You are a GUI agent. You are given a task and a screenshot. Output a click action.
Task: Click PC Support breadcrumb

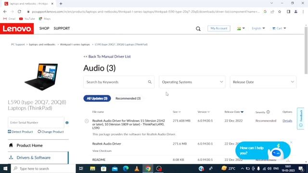pos(18,45)
